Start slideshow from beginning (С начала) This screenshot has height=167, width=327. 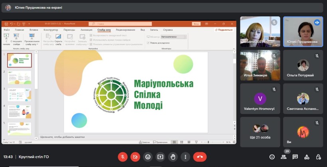pos(6,39)
